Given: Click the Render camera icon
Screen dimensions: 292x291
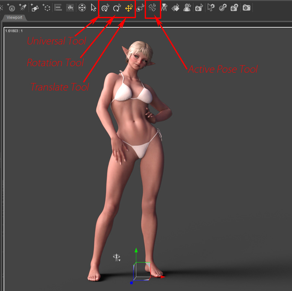Looking at the screenshot, I should coord(247,8).
